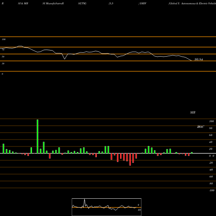
Task: Click the 'SI(TM)' header label
Action: (x=82, y=3)
